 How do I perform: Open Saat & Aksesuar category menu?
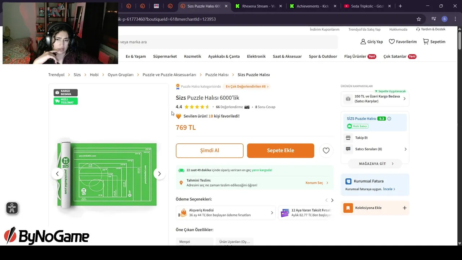pos(287,56)
